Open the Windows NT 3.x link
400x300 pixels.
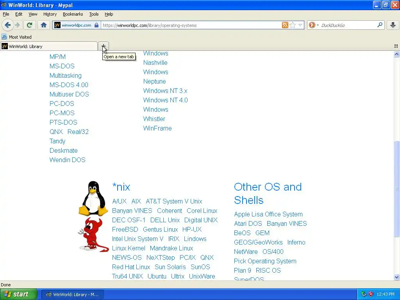click(x=165, y=91)
